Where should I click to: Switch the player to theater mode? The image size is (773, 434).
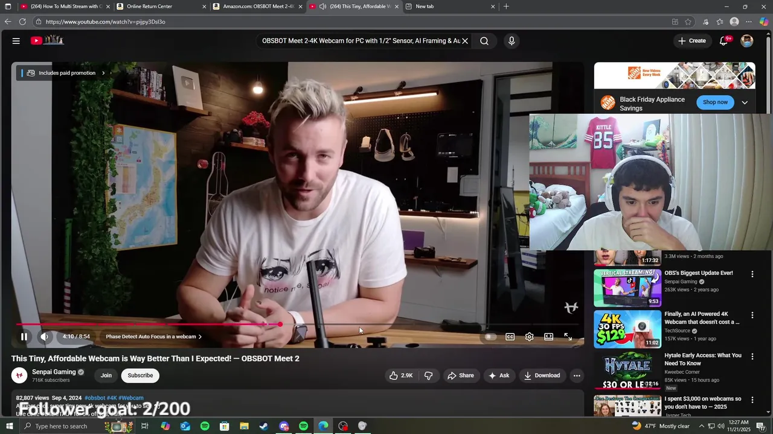coord(549,337)
